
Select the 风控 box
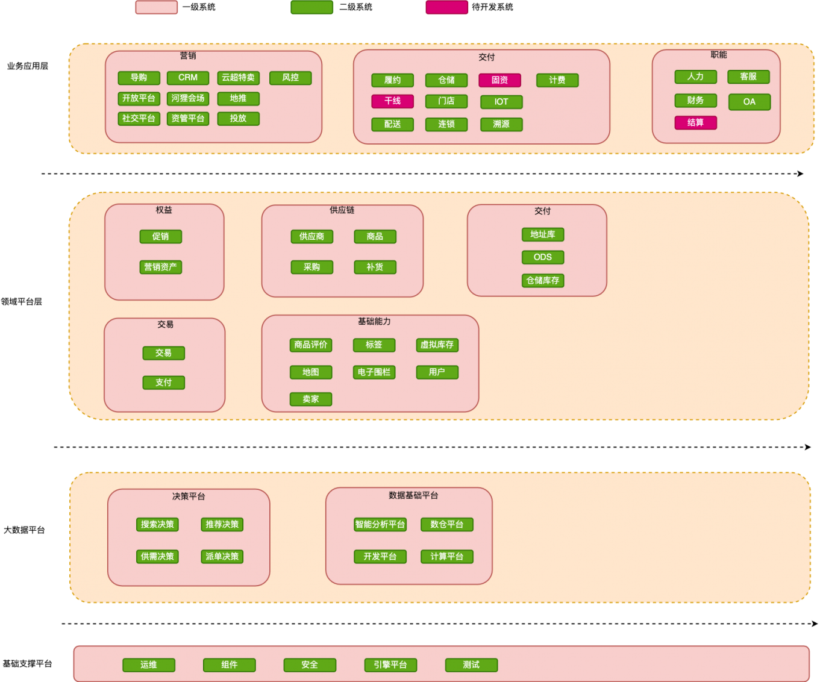290,78
